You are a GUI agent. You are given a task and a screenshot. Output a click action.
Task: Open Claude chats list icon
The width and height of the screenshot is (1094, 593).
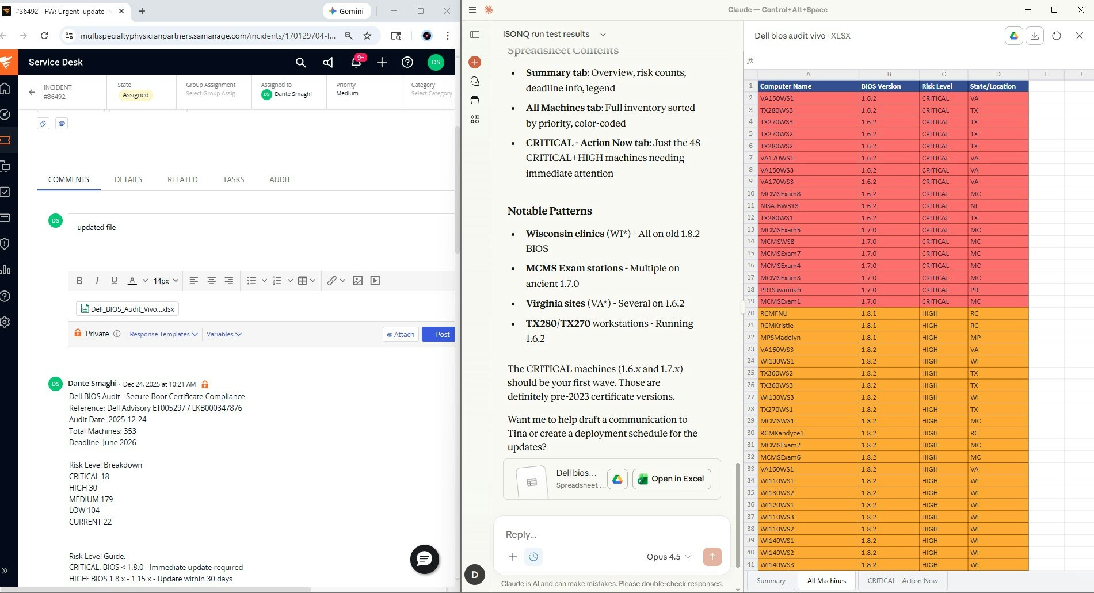point(475,81)
